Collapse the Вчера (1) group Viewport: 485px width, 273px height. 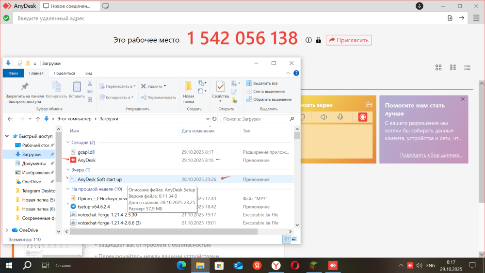click(x=68, y=169)
